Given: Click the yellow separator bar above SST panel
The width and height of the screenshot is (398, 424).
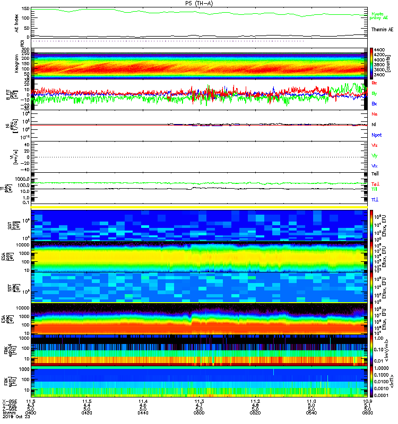Looking at the screenshot, I should [200, 207].
